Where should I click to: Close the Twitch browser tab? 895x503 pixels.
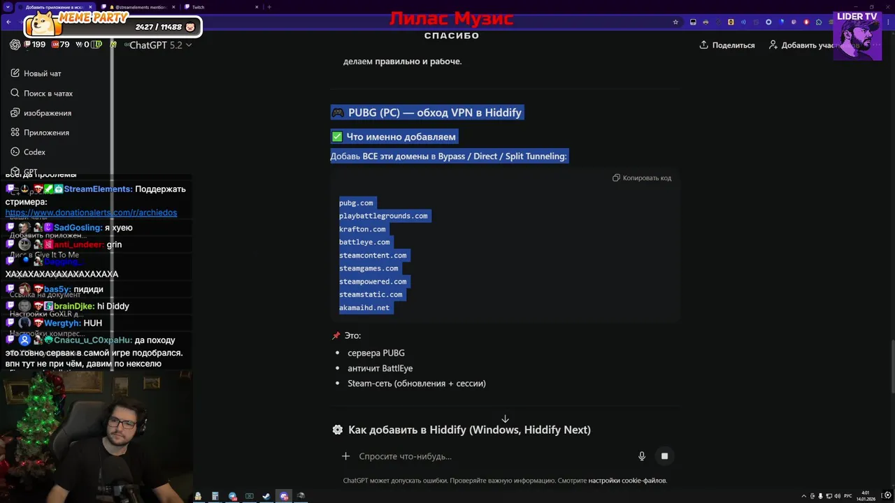point(257,7)
